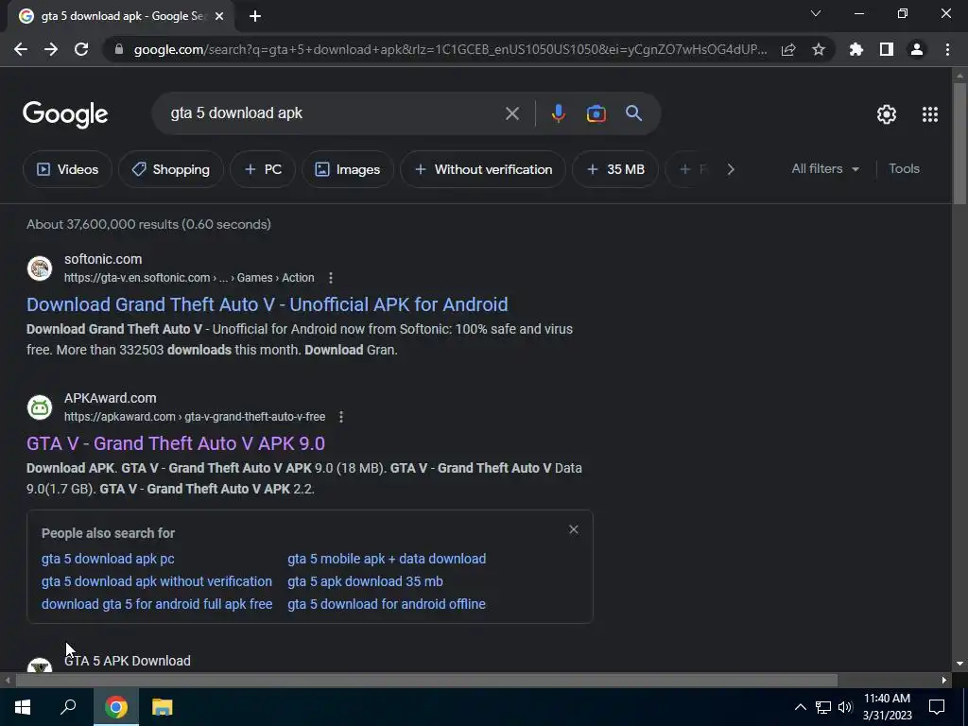Click the address bar URL
Screen dimensions: 968x726
tap(451, 49)
